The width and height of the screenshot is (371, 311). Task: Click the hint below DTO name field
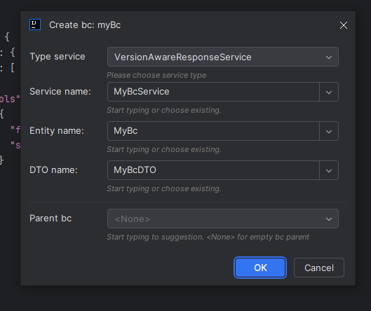[x=164, y=188]
